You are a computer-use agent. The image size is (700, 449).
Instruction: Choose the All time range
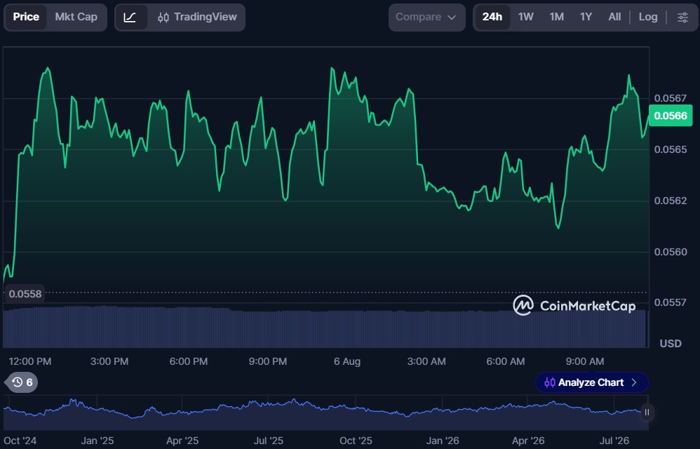(x=614, y=17)
